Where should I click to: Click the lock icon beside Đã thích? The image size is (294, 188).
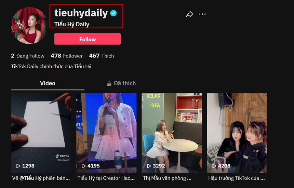[109, 84]
